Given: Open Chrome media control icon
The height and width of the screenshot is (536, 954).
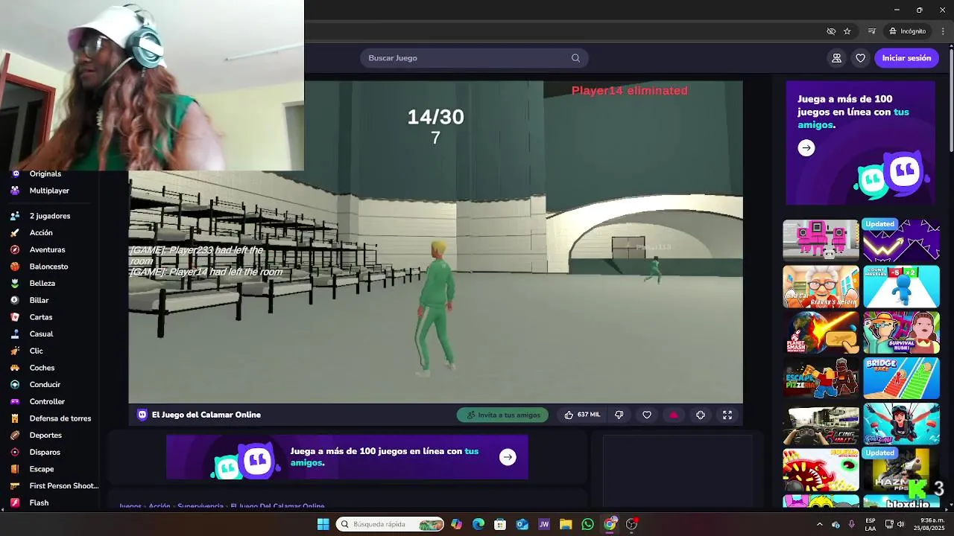Looking at the screenshot, I should point(871,31).
